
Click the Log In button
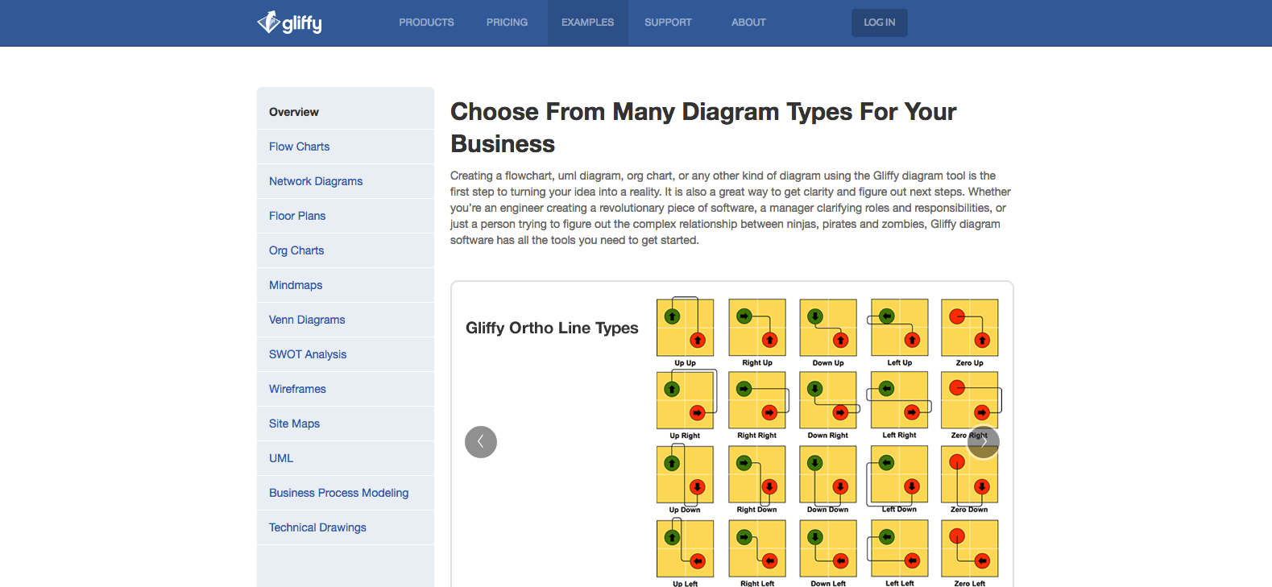click(880, 23)
